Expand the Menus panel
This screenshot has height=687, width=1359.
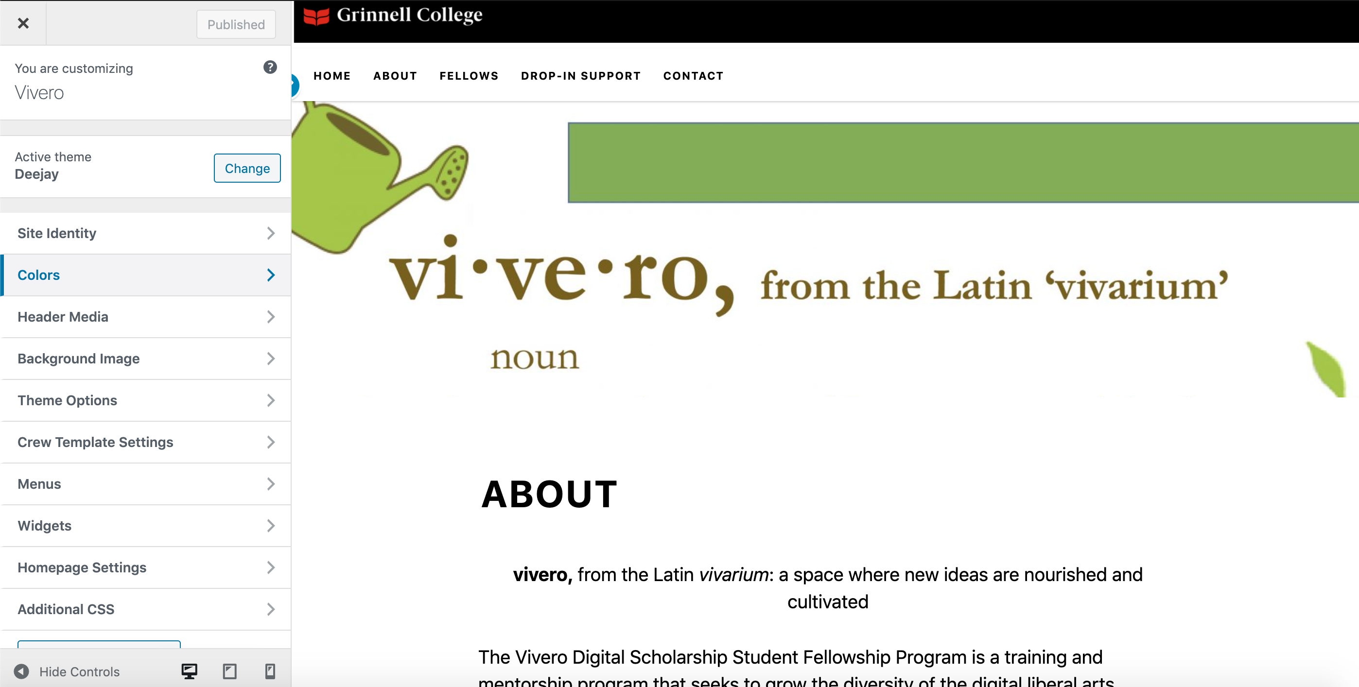point(144,483)
